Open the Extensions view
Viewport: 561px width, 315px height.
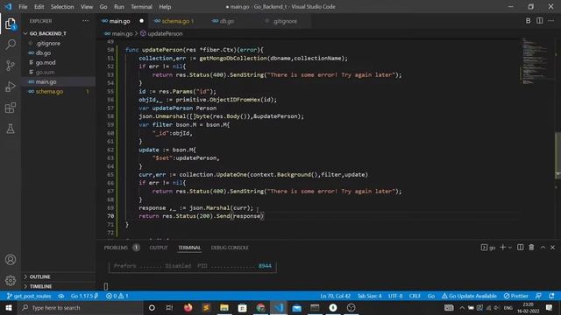pyautogui.click(x=11, y=108)
